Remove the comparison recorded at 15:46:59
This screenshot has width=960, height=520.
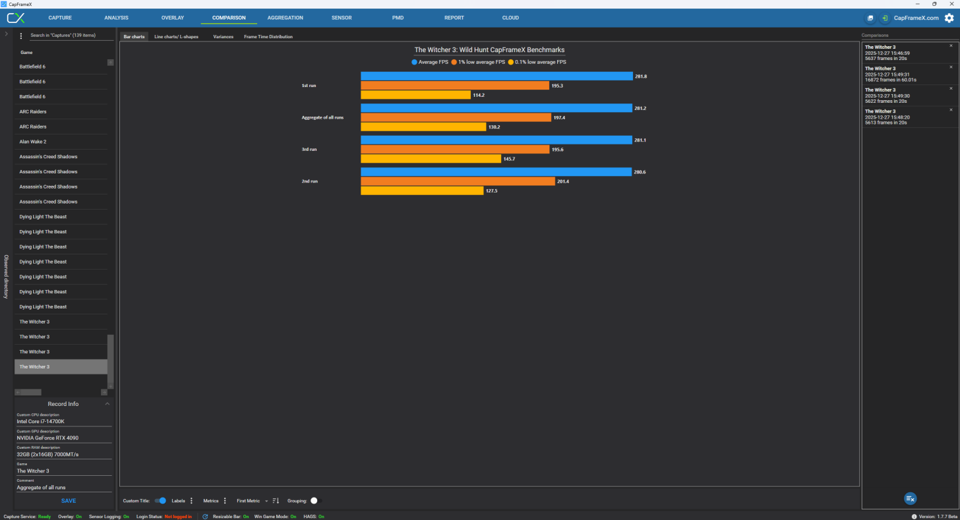pos(951,46)
